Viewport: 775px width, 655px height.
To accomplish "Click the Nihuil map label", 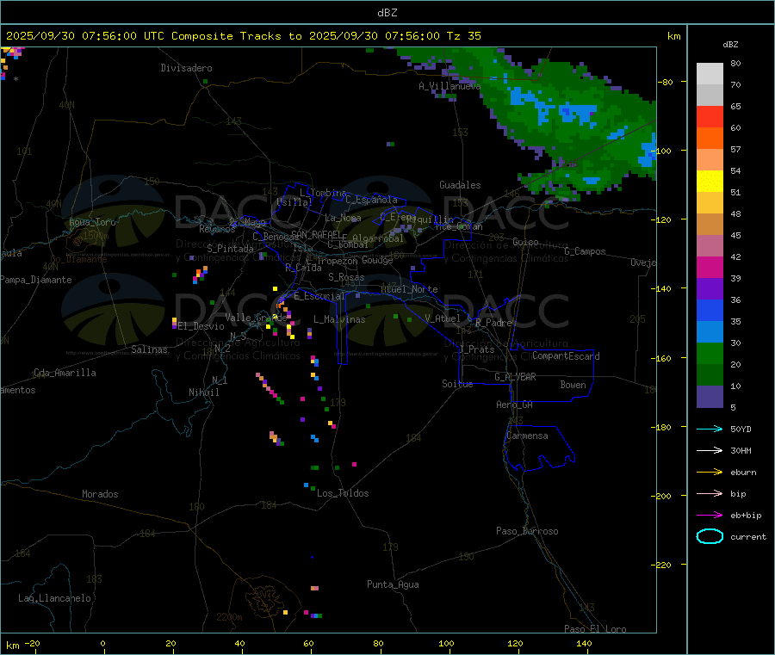I will 203,392.
